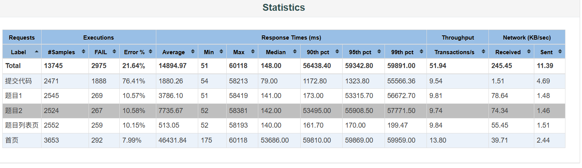
Task: Click Total FAIL count 2975
Action: tap(99, 66)
